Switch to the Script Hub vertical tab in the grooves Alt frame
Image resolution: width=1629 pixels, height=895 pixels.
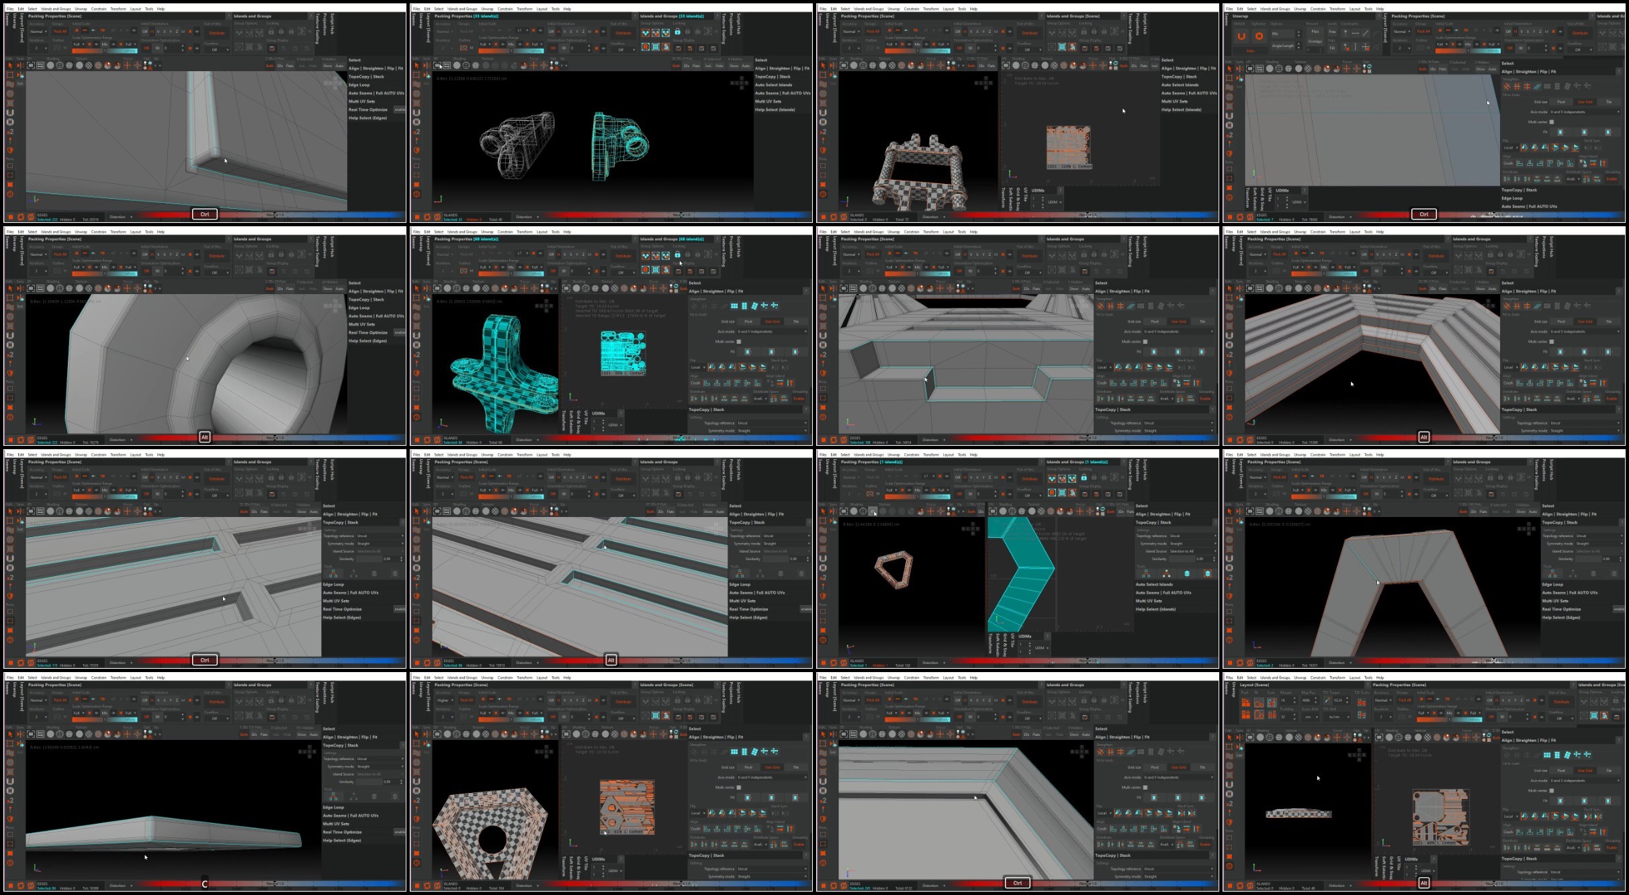739,470
